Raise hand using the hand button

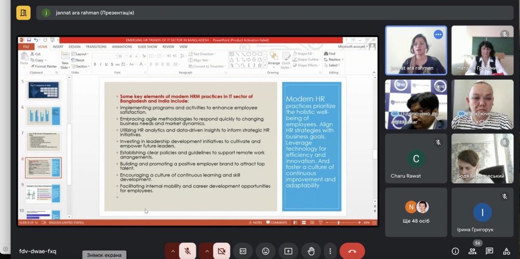[311, 251]
